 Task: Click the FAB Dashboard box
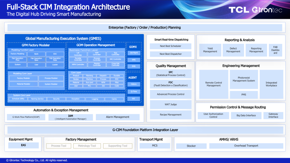click(x=275, y=50)
